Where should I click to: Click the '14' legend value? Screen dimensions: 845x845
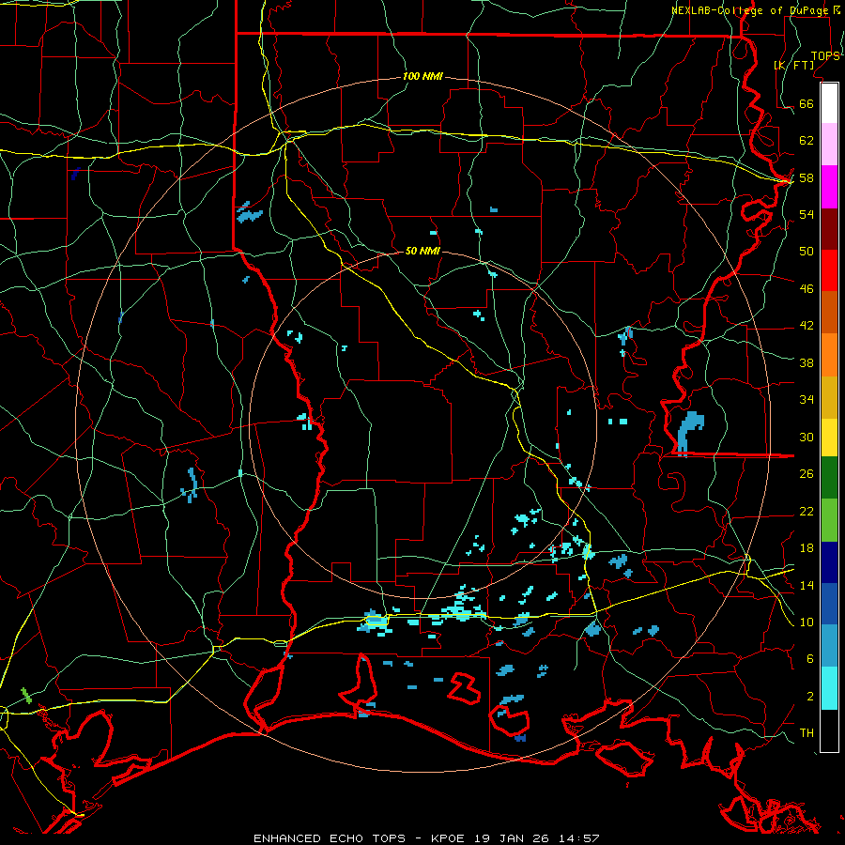807,585
